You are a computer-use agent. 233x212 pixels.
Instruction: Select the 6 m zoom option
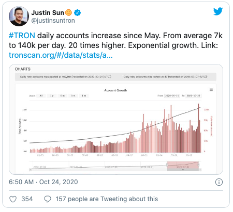(63, 96)
